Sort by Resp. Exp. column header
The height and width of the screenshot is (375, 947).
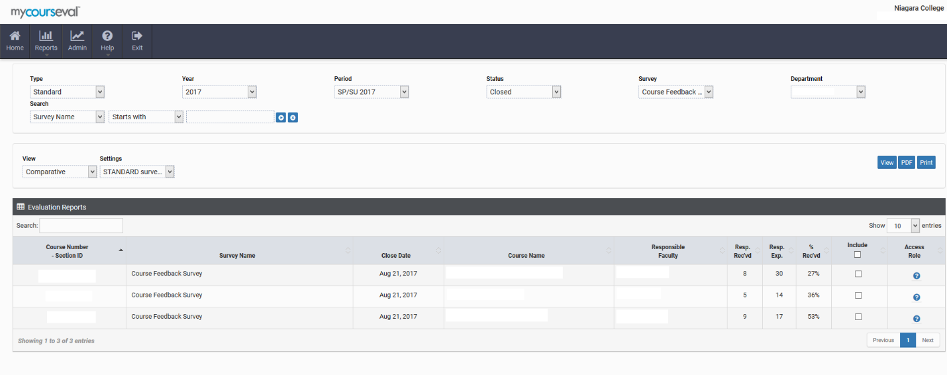point(779,251)
